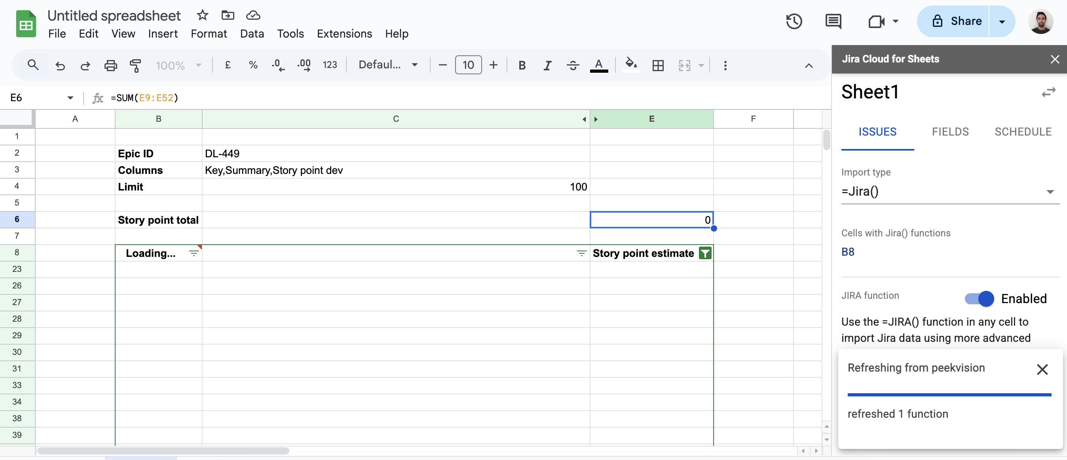Click the print icon in toolbar
Image resolution: width=1067 pixels, height=460 pixels.
(x=110, y=65)
